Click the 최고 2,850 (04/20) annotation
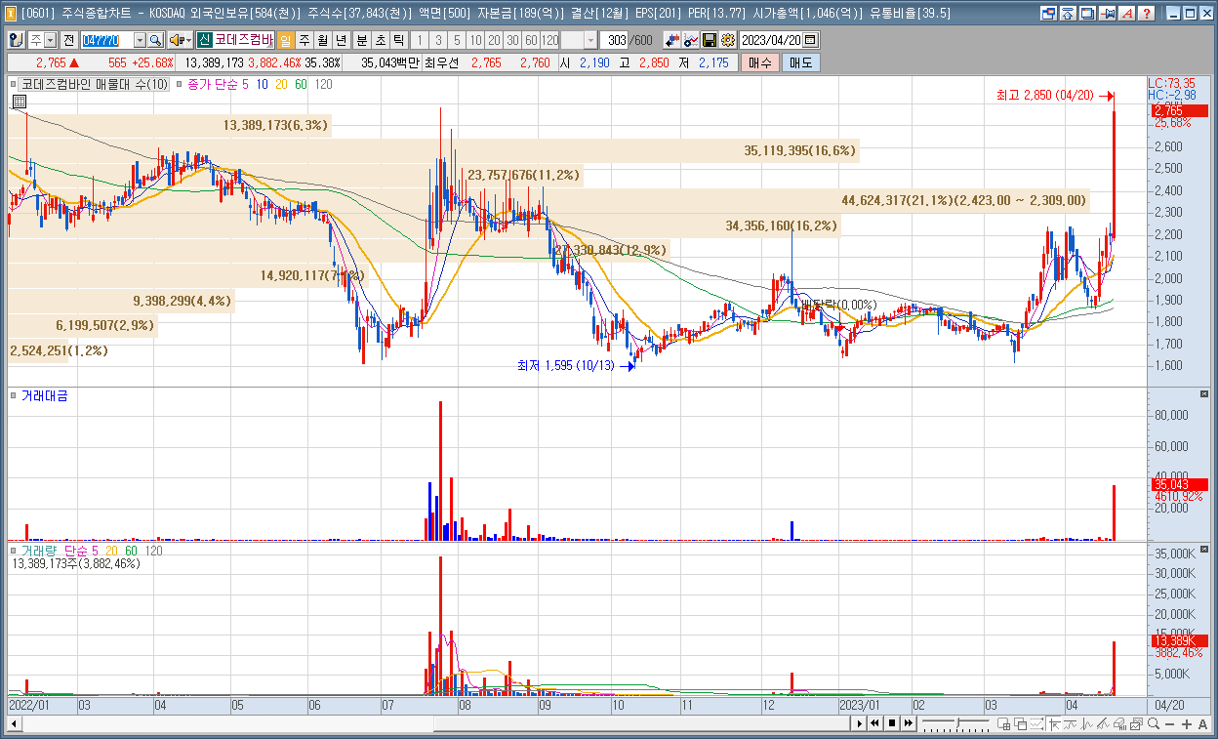The height and width of the screenshot is (739, 1218). coord(1045,96)
